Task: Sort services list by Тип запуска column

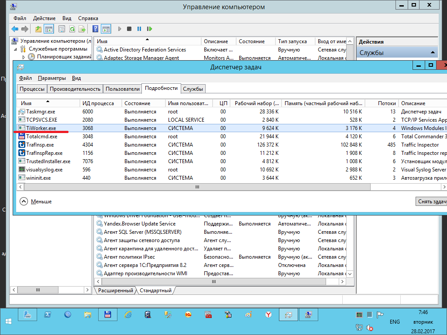Action: (295, 41)
